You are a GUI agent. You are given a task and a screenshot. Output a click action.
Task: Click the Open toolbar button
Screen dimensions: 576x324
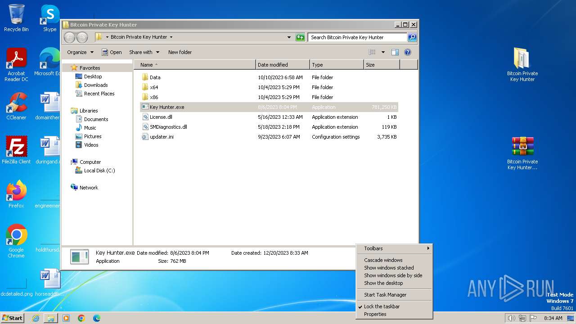[x=112, y=52]
